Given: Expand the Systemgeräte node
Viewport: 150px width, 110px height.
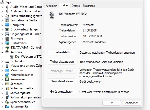Looking at the screenshot, I should coord(2,107).
